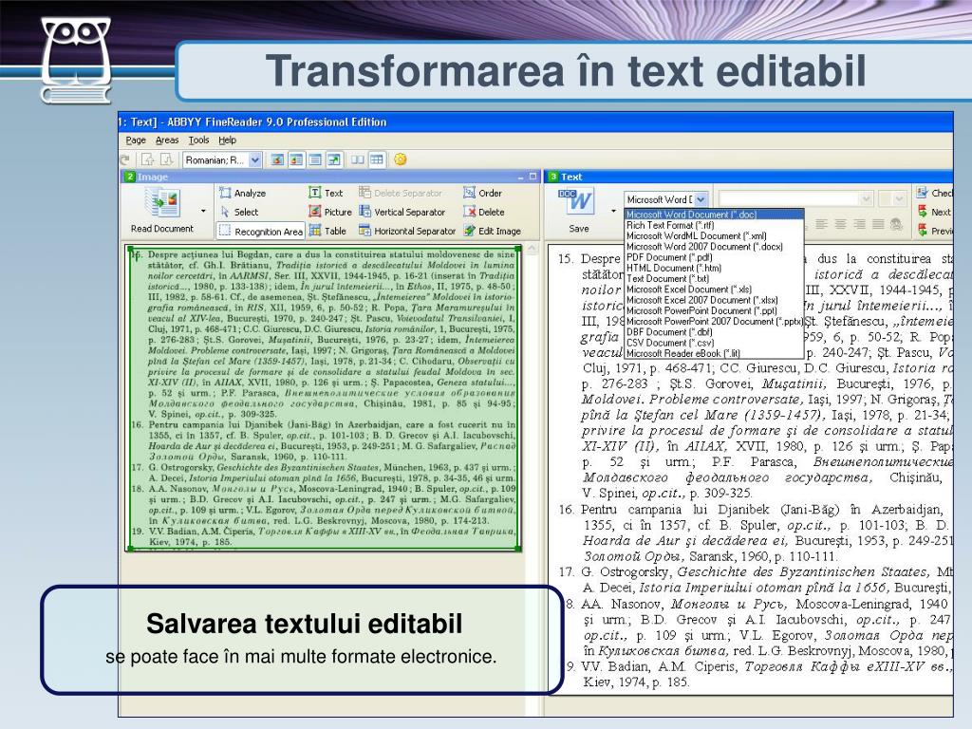Image resolution: width=972 pixels, height=729 pixels.
Task: Click the center alignment icon
Action: pos(840,224)
